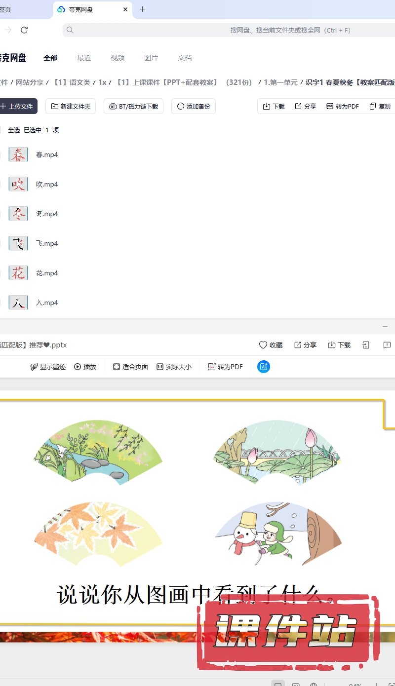
Task: Reload the page with the browser refresh icon
Action: pos(24,30)
